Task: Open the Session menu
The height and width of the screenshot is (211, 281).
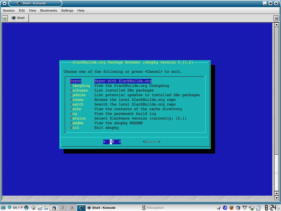Action: (9, 10)
